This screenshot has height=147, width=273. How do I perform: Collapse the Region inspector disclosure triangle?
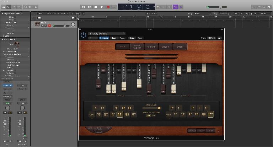click(2, 13)
